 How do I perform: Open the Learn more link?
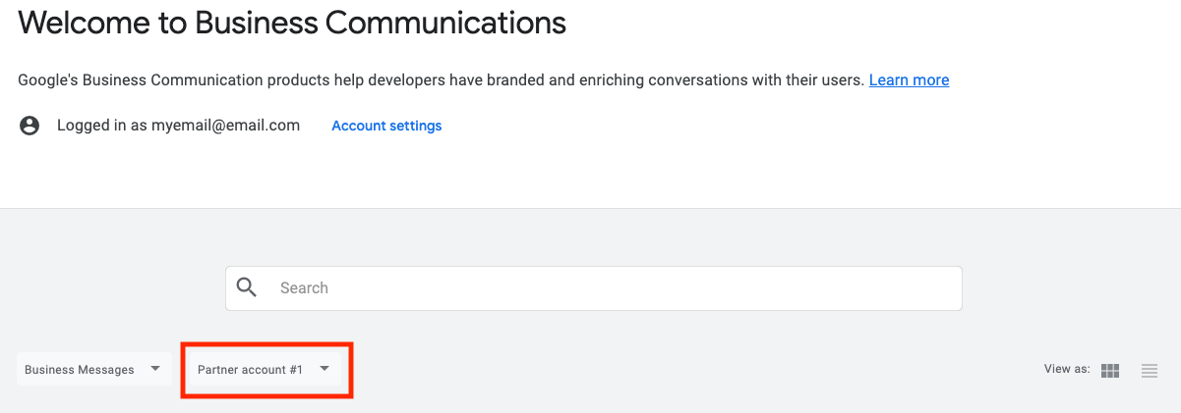(x=909, y=80)
